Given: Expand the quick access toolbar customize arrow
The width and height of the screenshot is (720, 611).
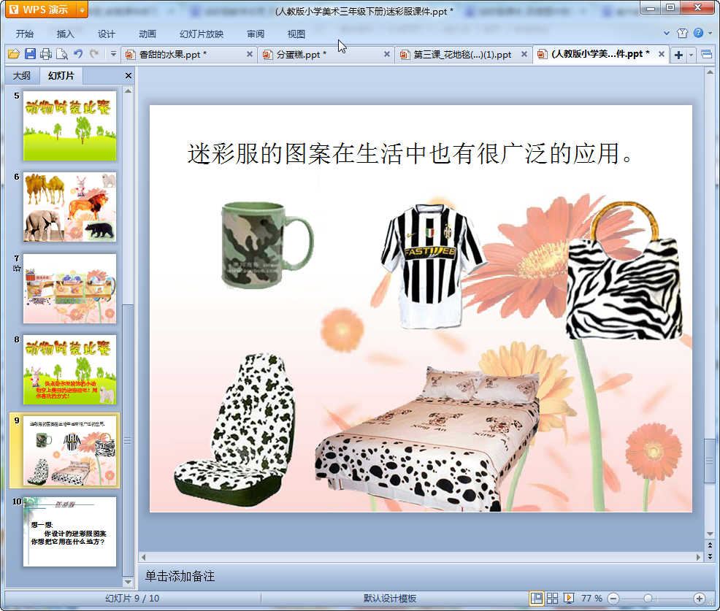Looking at the screenshot, I should point(113,54).
